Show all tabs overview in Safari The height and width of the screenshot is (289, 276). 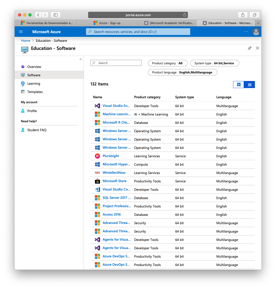254,15
